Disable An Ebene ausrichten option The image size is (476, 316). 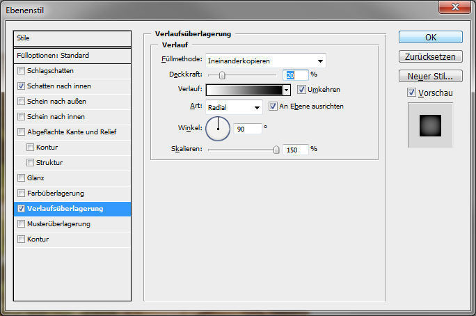(273, 106)
